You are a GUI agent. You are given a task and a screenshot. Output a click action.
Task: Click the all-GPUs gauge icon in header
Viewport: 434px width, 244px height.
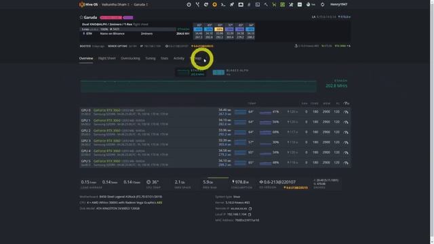click(x=346, y=103)
